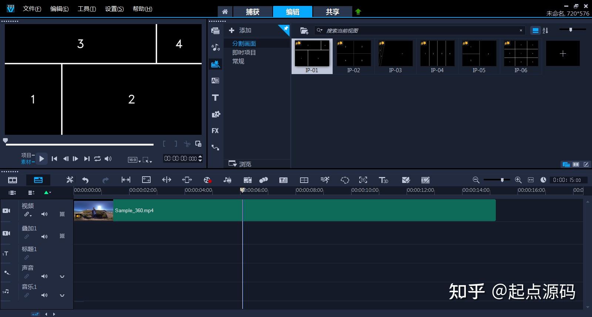Expand the 音乐1 track options chevron
The height and width of the screenshot is (317, 592).
tap(62, 295)
